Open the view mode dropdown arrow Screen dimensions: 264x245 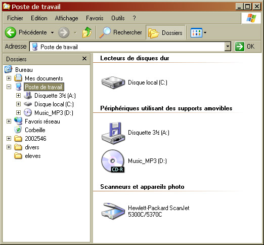[205, 32]
